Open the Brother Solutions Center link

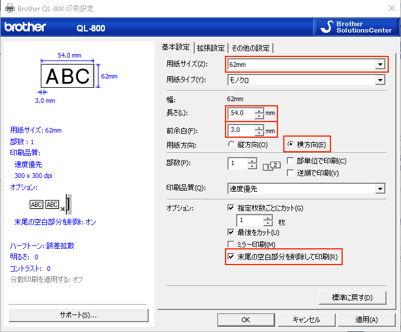tap(356, 27)
